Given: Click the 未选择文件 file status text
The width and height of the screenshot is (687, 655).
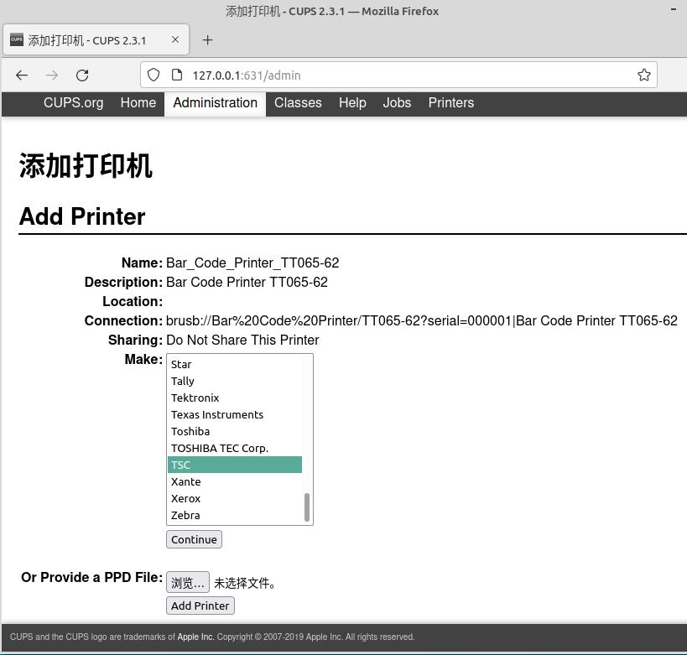Looking at the screenshot, I should pos(245,583).
